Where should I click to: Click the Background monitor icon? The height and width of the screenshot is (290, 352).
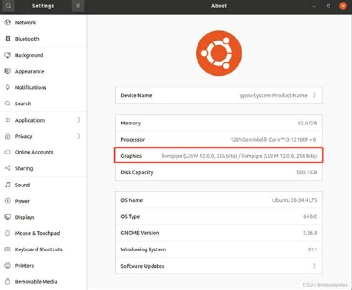[8, 55]
